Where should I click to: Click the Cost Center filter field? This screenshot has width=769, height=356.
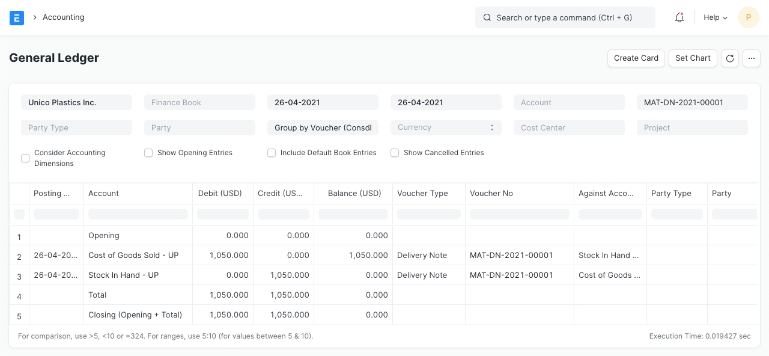click(x=569, y=127)
